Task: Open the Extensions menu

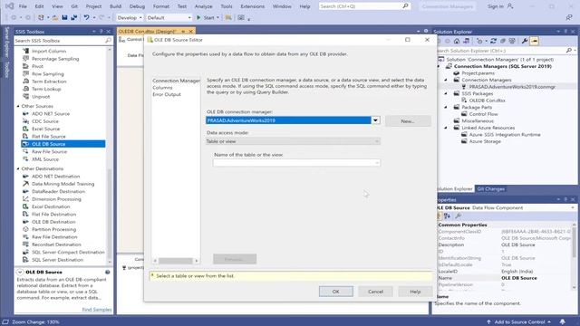Action: tap(253, 6)
